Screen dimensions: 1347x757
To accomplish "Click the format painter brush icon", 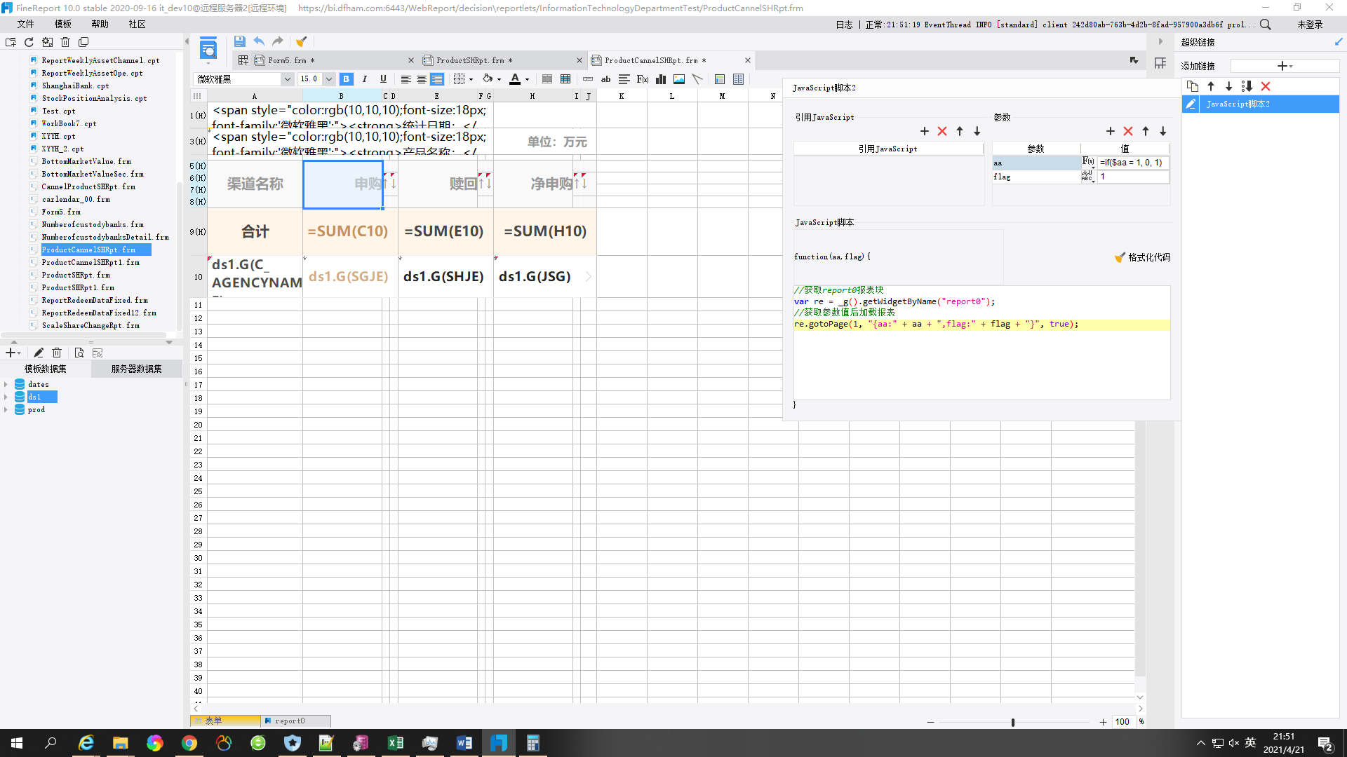I will [x=301, y=41].
